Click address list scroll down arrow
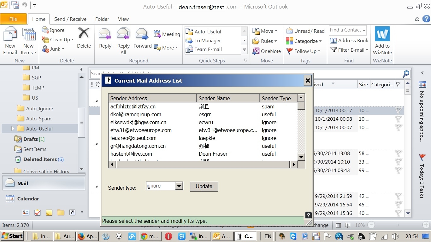Image resolution: width=431 pixels, height=242 pixels. click(301, 157)
